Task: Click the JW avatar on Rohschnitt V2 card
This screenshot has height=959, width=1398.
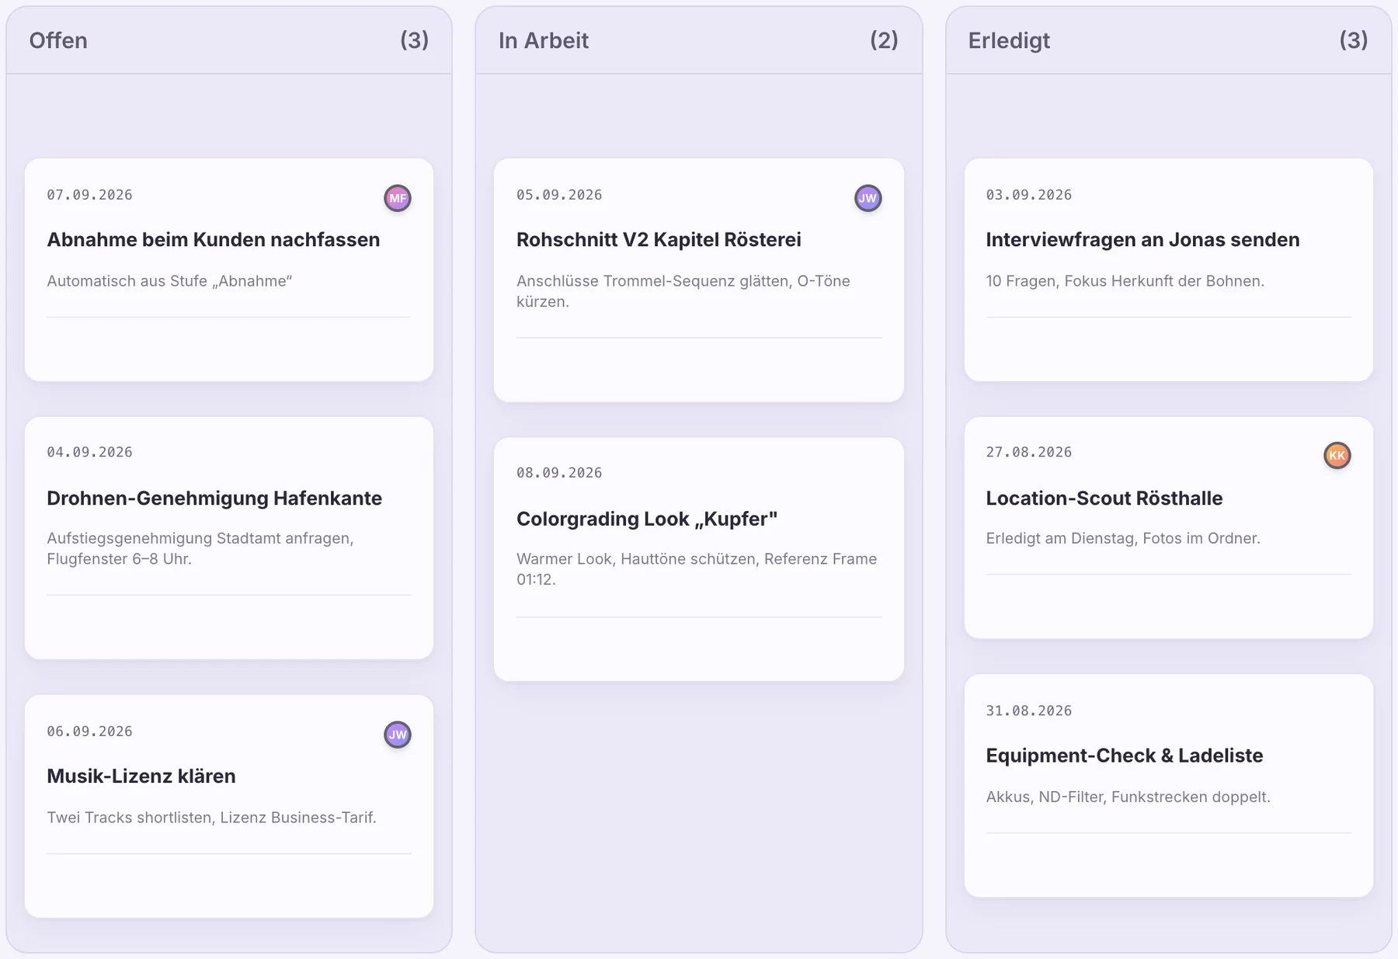Action: 868,198
